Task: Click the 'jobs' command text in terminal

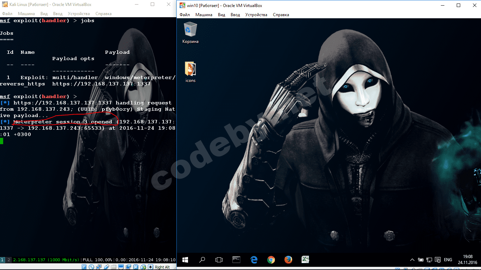Action: (x=87, y=20)
